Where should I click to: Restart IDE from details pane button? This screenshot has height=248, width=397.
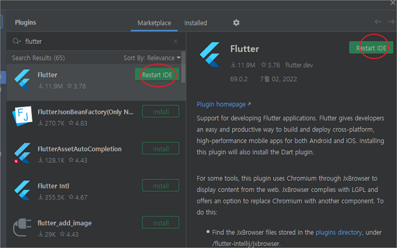[x=371, y=48]
